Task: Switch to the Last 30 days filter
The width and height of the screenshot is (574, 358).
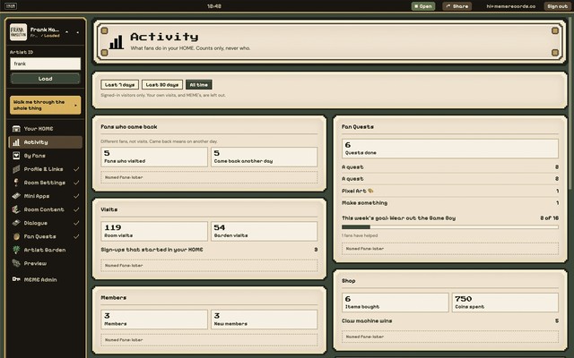Action: 162,85
